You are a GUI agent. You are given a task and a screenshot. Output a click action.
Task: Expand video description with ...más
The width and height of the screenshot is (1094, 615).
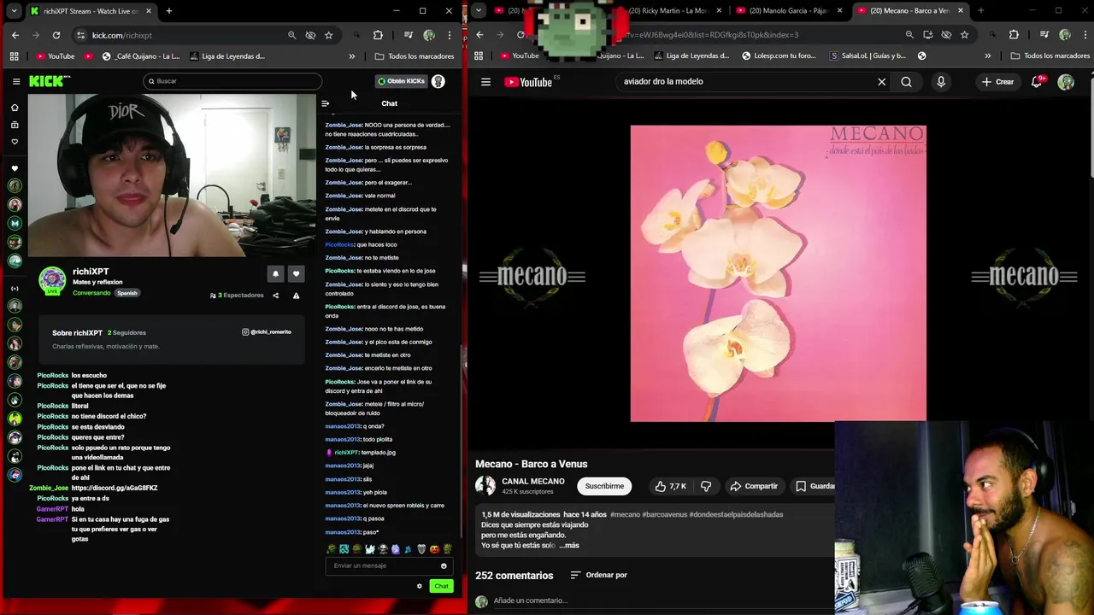(569, 545)
